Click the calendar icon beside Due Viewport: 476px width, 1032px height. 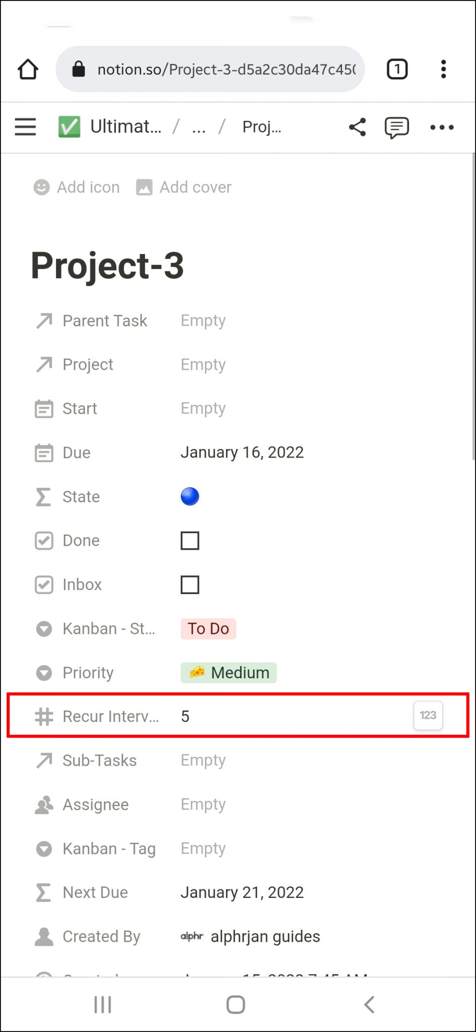(x=44, y=453)
